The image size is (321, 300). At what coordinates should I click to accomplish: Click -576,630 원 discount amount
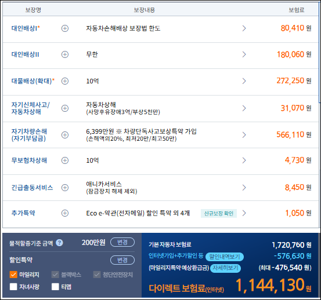tap(293, 256)
